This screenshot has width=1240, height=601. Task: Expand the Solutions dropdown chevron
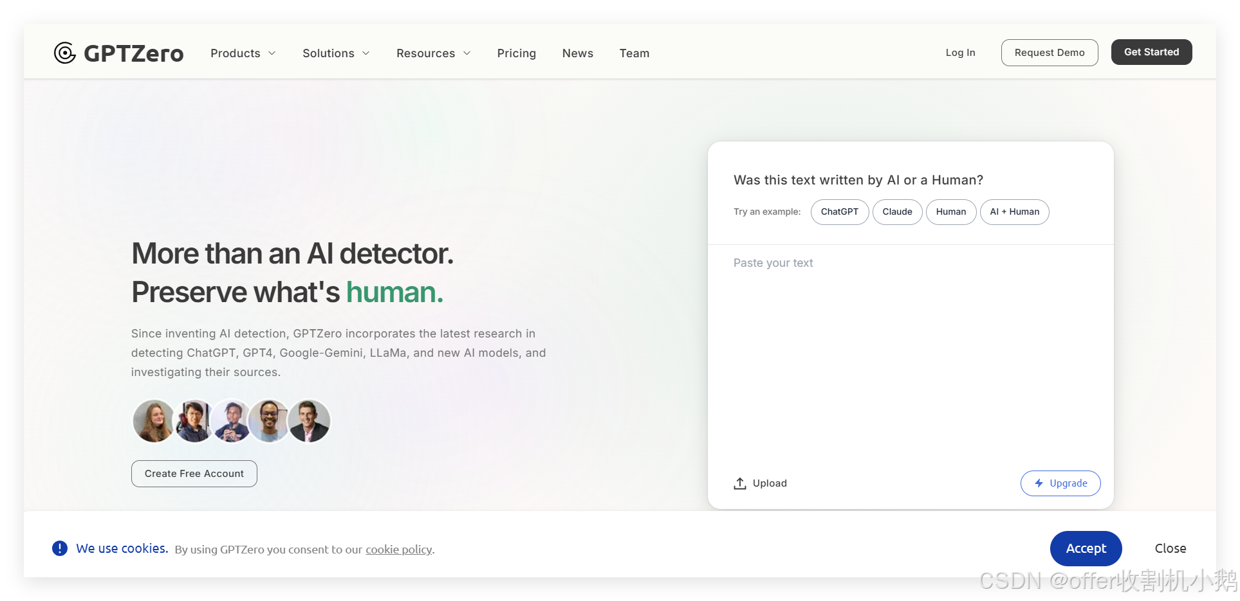coord(366,53)
